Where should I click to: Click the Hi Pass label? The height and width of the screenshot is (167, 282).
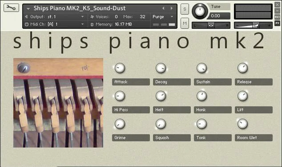pos(131,110)
